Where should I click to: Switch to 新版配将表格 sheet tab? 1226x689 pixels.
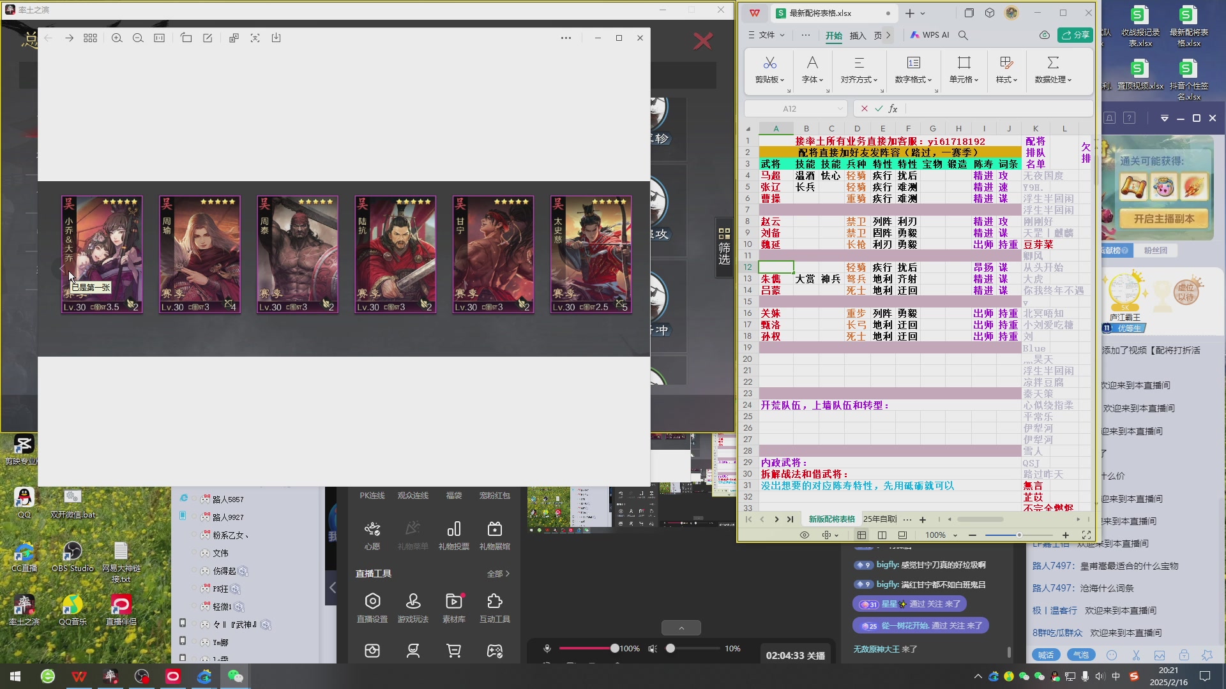(x=831, y=519)
